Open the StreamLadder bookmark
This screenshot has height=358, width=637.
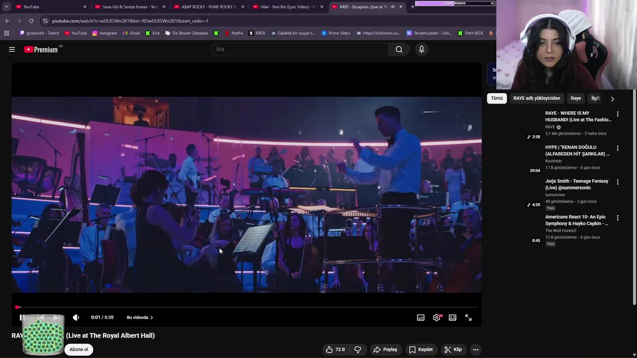pyautogui.click(x=429, y=33)
